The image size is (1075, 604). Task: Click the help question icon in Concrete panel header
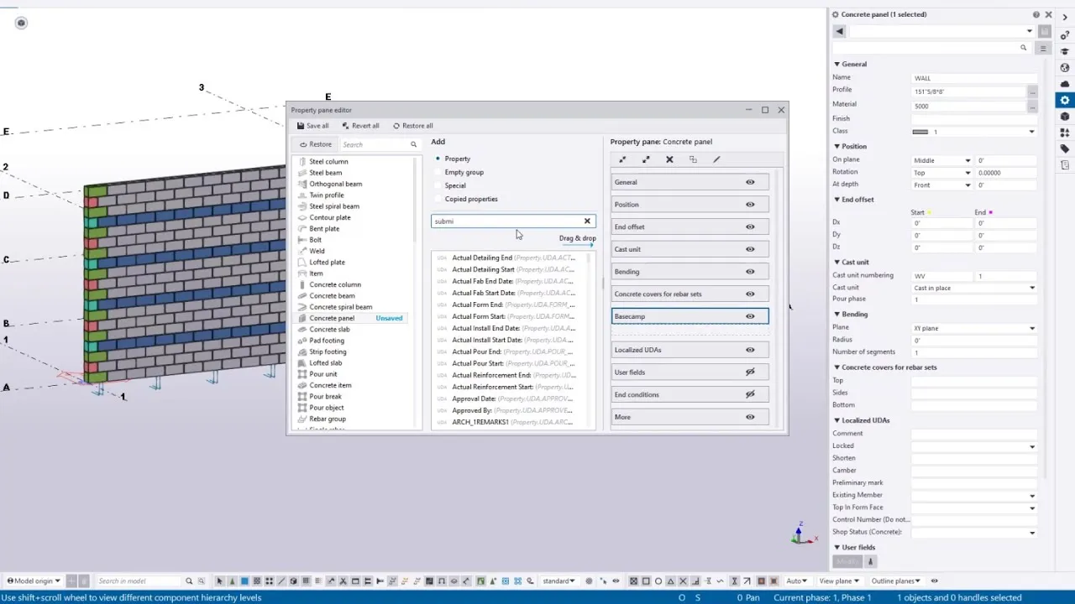coord(1036,14)
